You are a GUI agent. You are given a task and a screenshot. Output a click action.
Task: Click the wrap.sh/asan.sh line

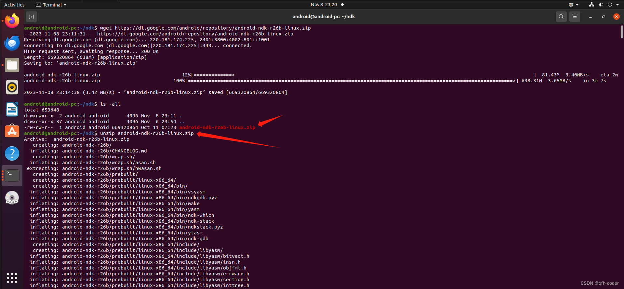click(93, 163)
